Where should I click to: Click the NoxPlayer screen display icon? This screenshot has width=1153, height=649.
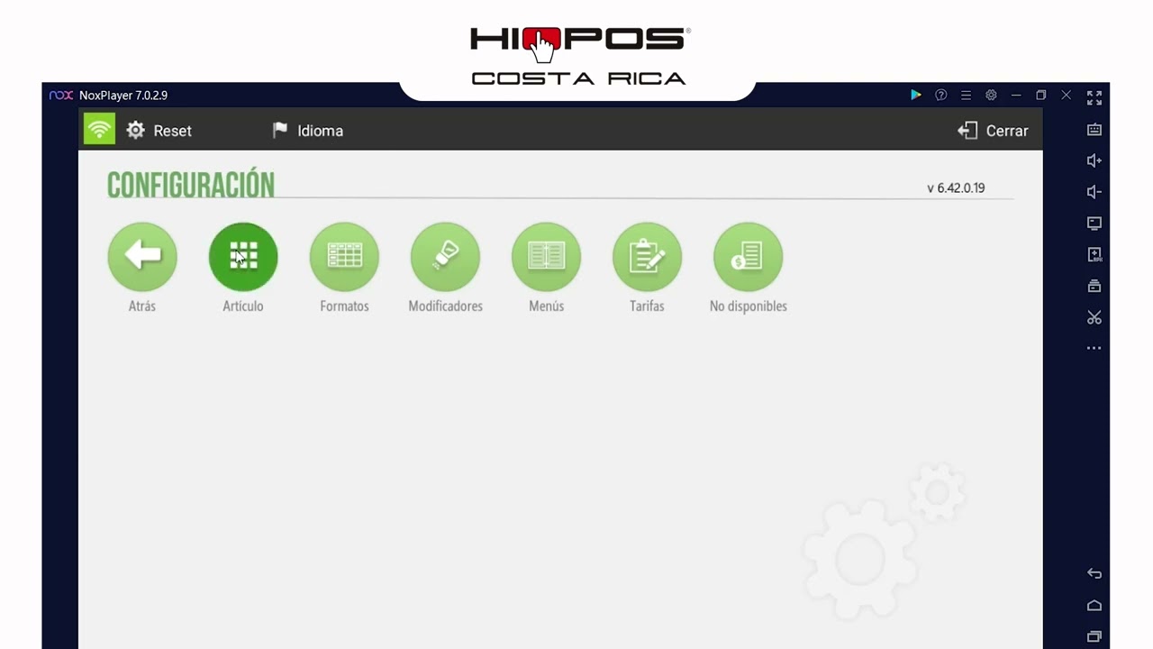(x=1094, y=223)
